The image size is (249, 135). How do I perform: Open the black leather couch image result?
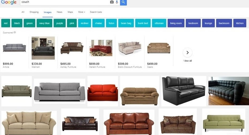(184, 91)
